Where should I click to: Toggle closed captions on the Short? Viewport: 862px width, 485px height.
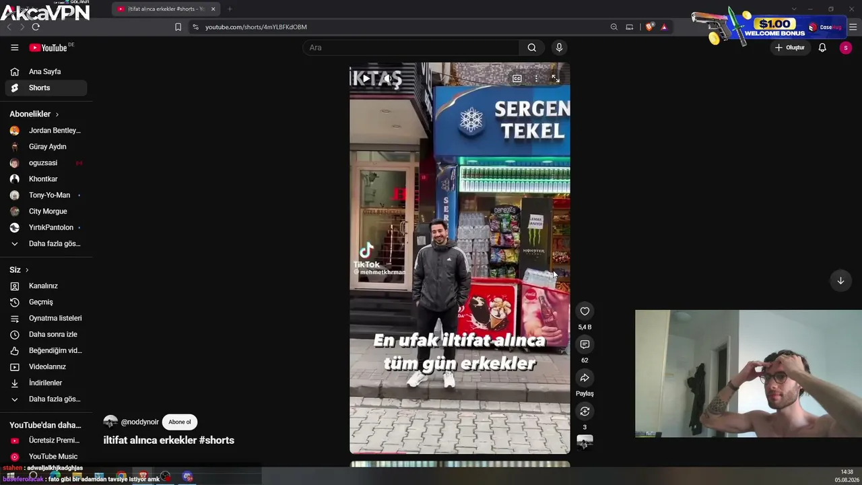coord(517,79)
